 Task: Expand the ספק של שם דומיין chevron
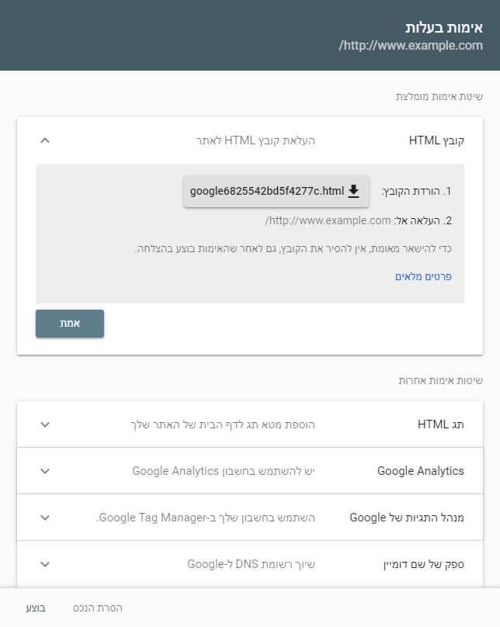pyautogui.click(x=45, y=564)
